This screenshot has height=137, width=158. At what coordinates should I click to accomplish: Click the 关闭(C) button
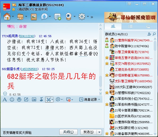(x=68, y=132)
